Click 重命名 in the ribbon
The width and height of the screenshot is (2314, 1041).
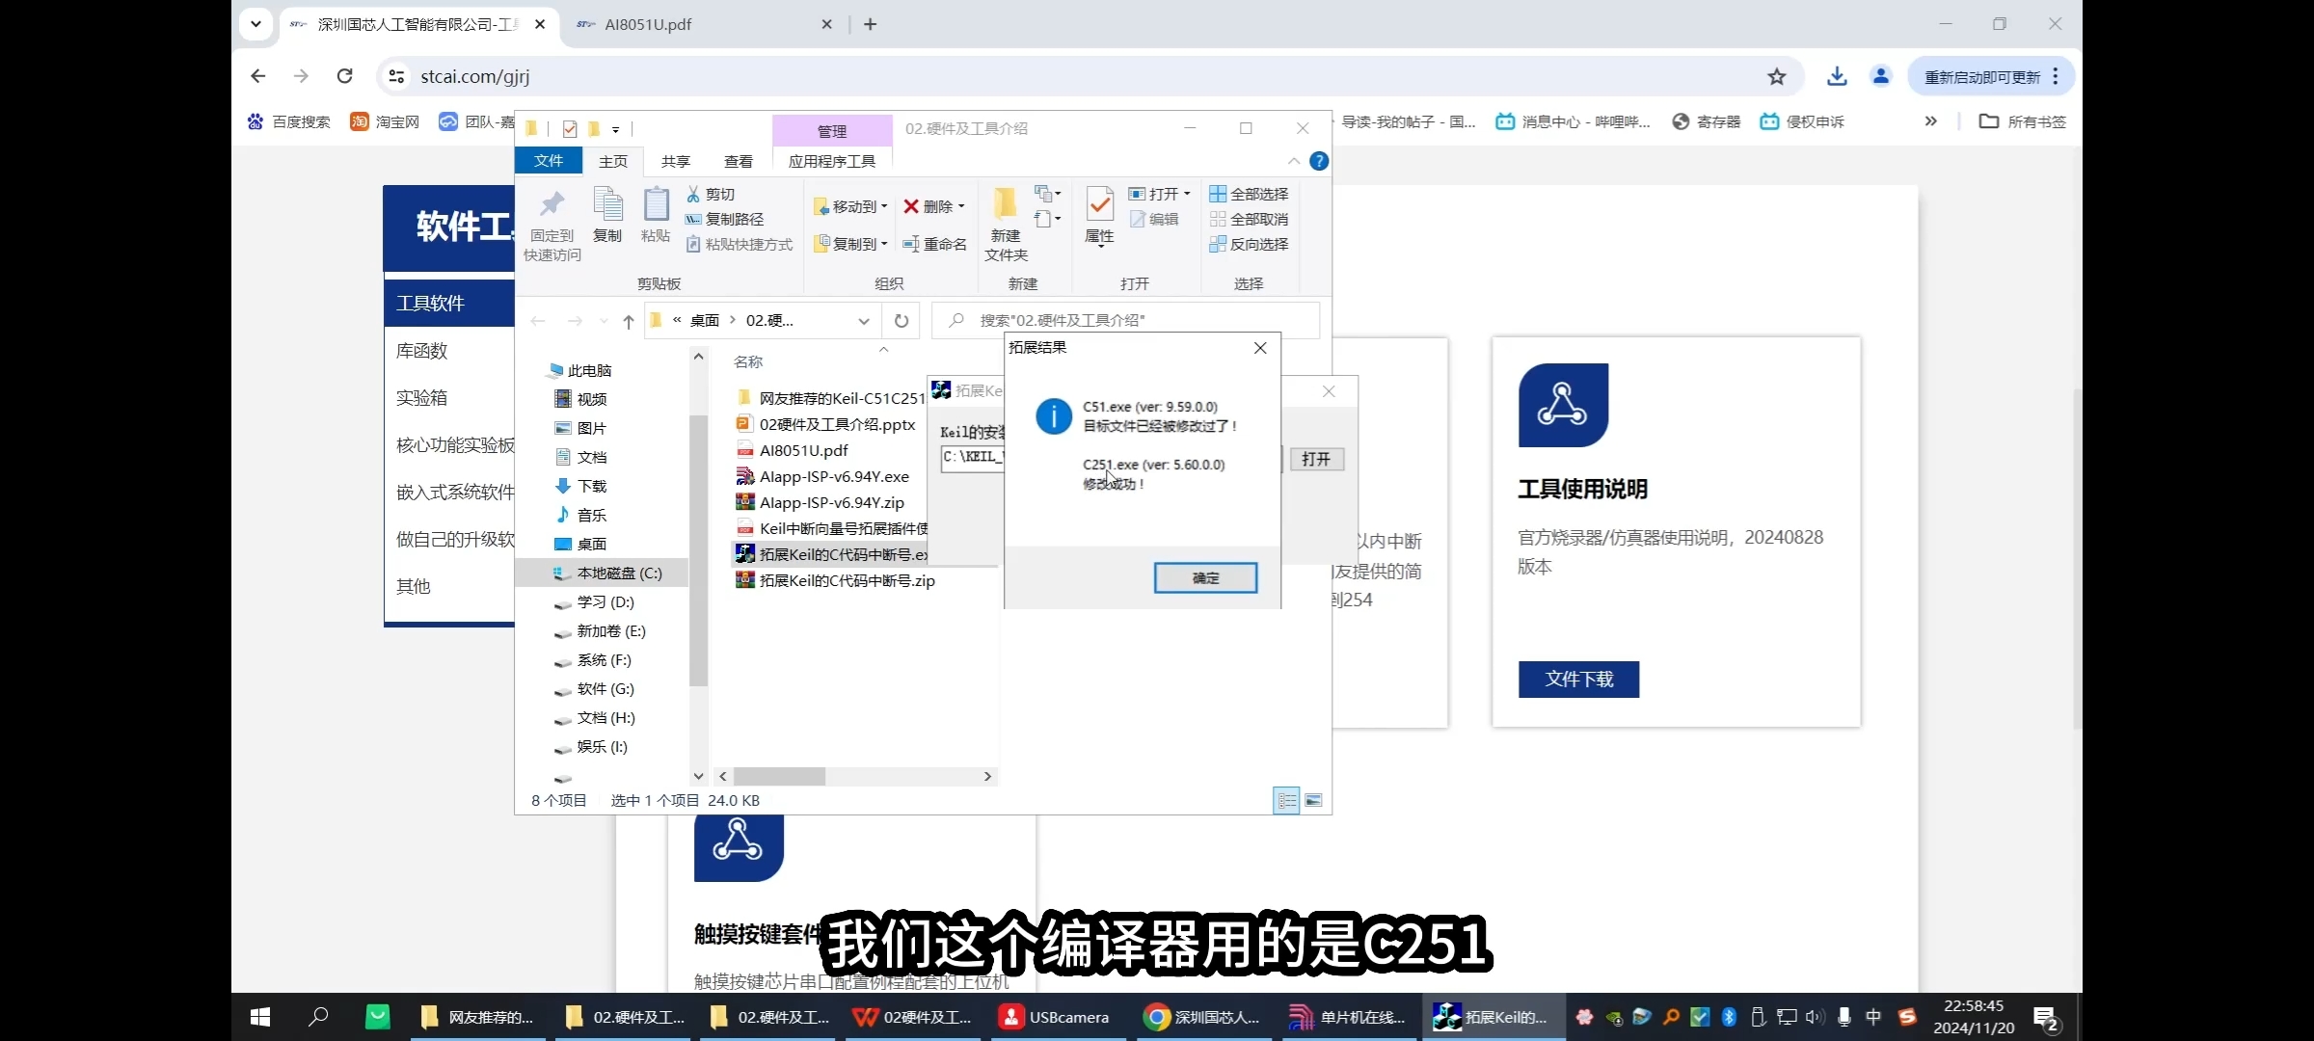tap(934, 244)
